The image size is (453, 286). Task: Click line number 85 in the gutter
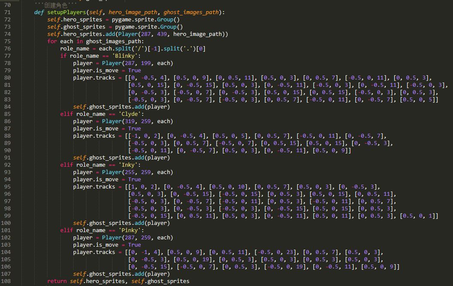click(7, 114)
